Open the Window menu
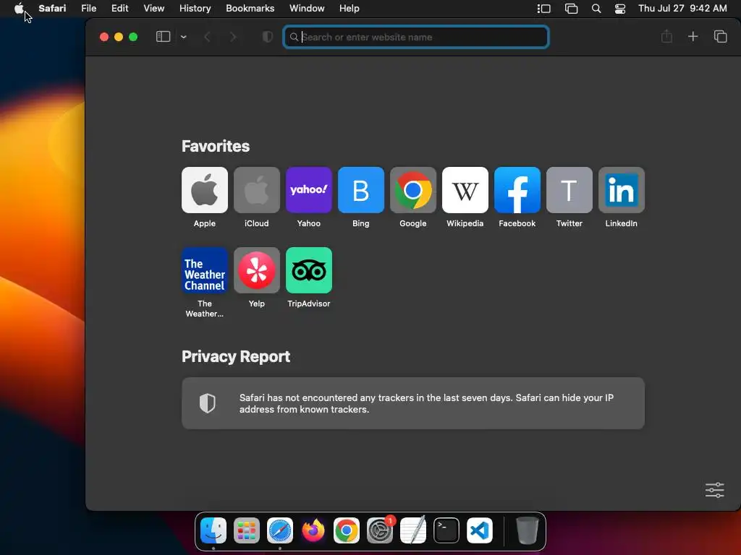The height and width of the screenshot is (555, 741). 307,8
